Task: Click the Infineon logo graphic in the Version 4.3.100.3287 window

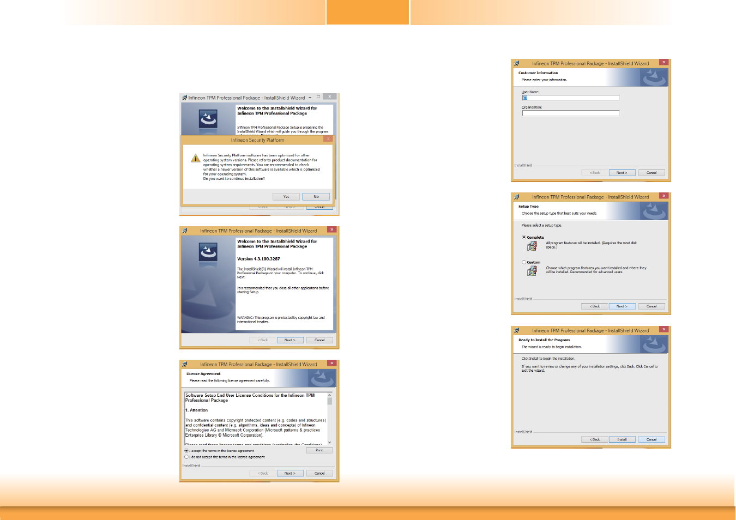Action: [x=208, y=251]
